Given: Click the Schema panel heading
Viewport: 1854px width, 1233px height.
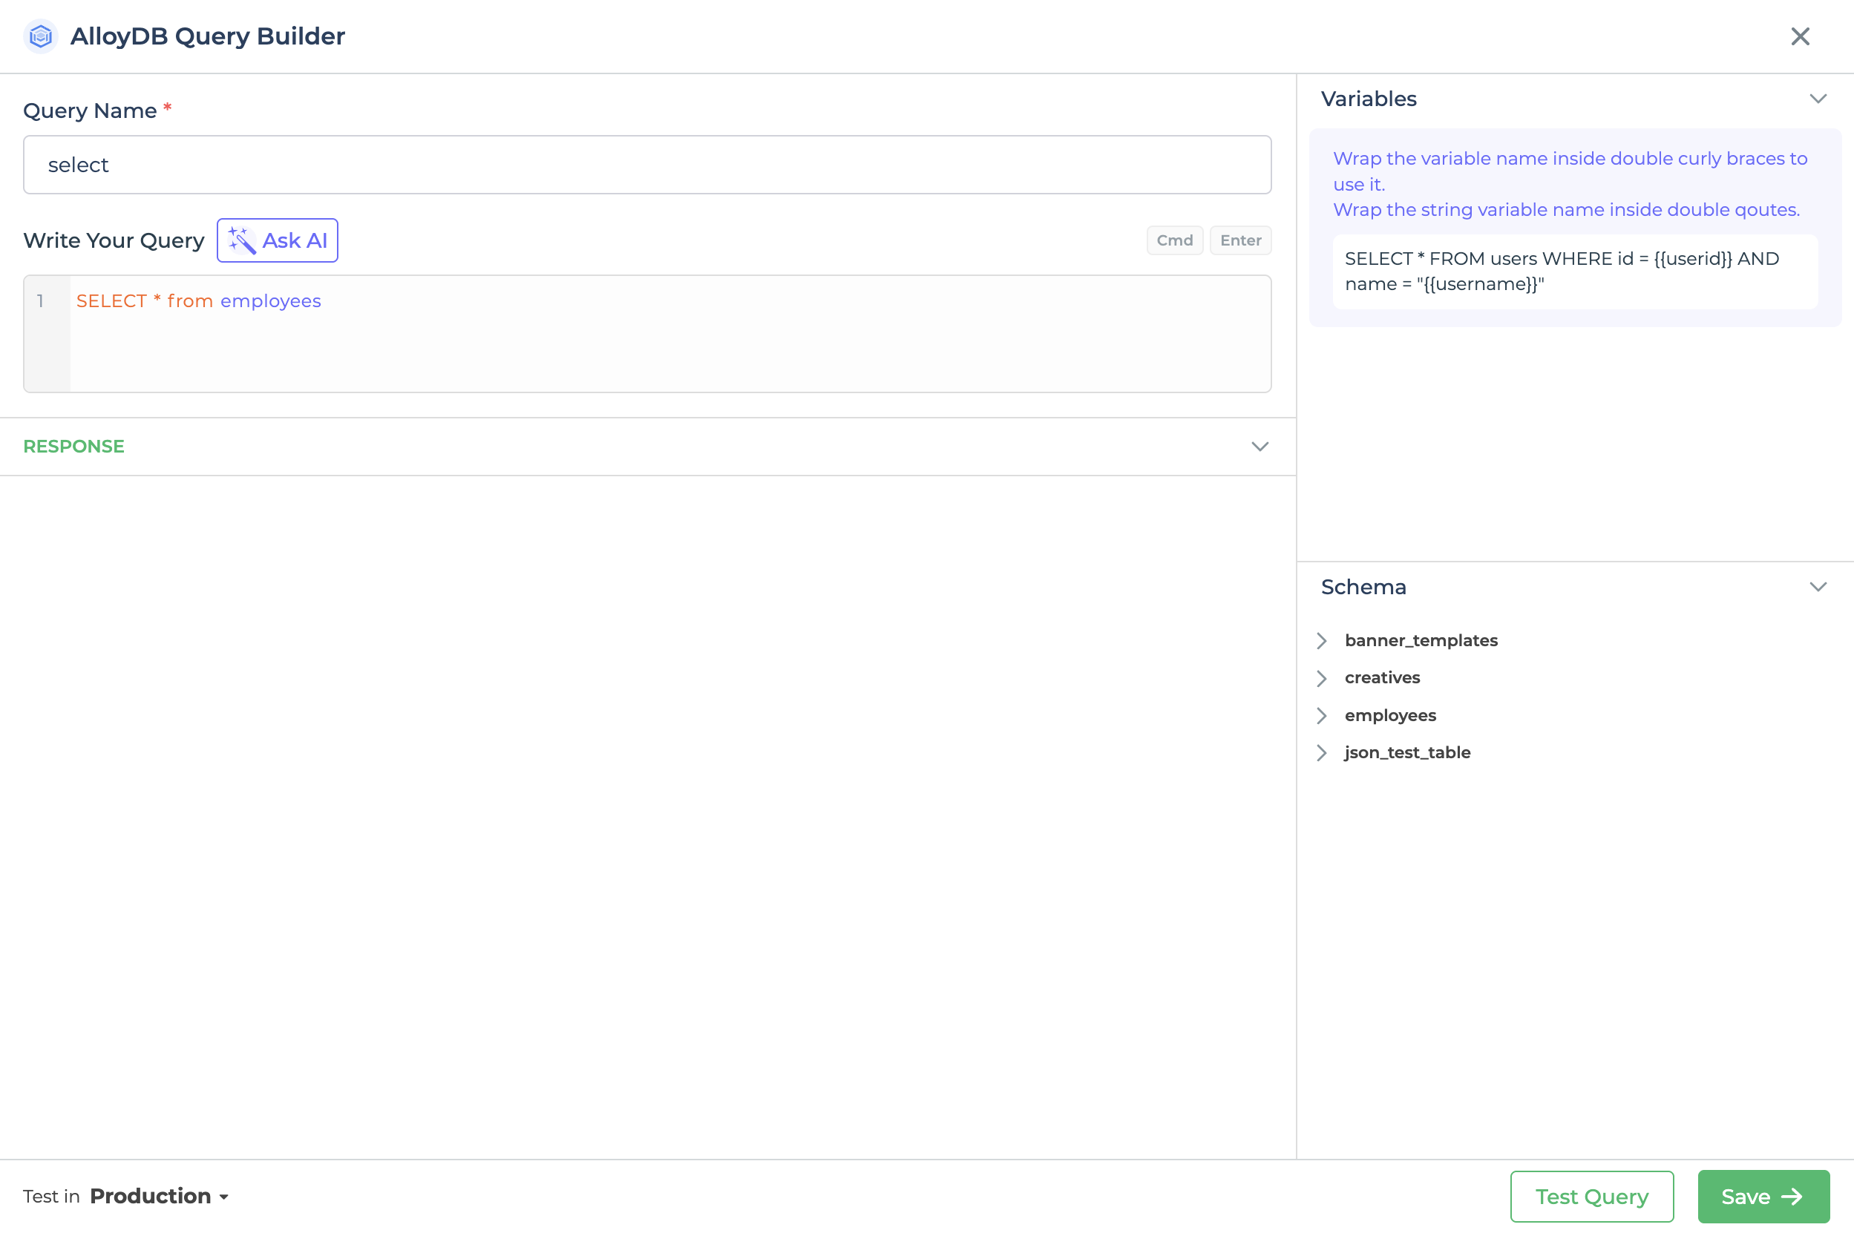Looking at the screenshot, I should [x=1363, y=588].
